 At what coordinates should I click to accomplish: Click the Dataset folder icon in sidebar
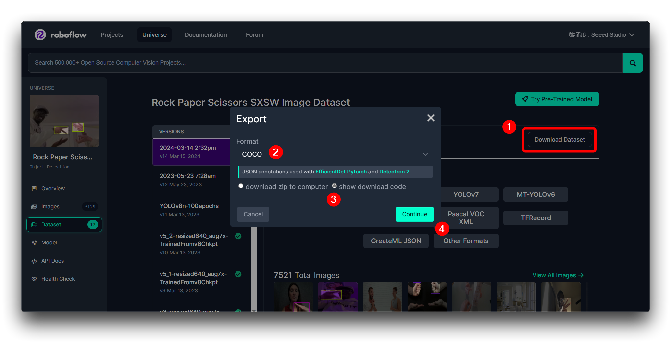[x=34, y=225]
